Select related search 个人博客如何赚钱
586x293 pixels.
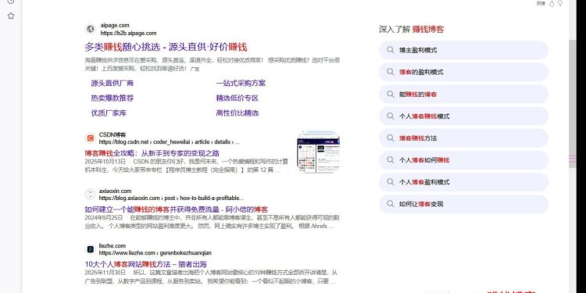463,160
